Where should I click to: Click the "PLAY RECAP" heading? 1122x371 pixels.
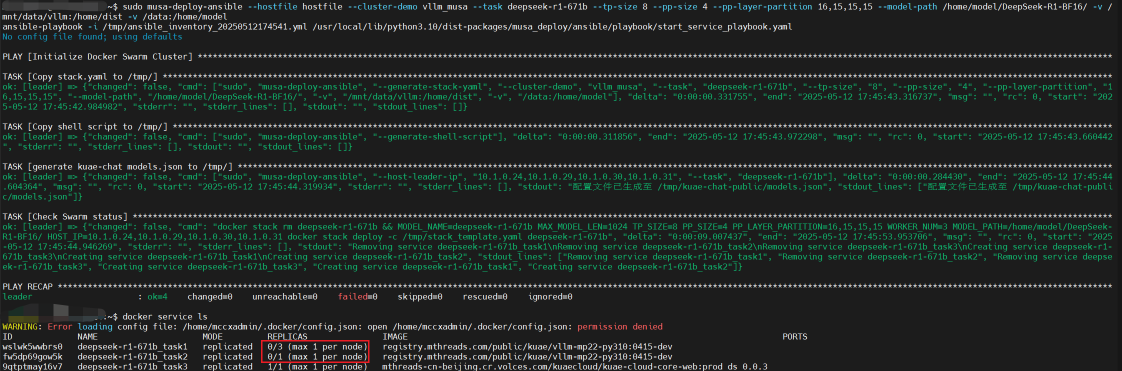27,286
